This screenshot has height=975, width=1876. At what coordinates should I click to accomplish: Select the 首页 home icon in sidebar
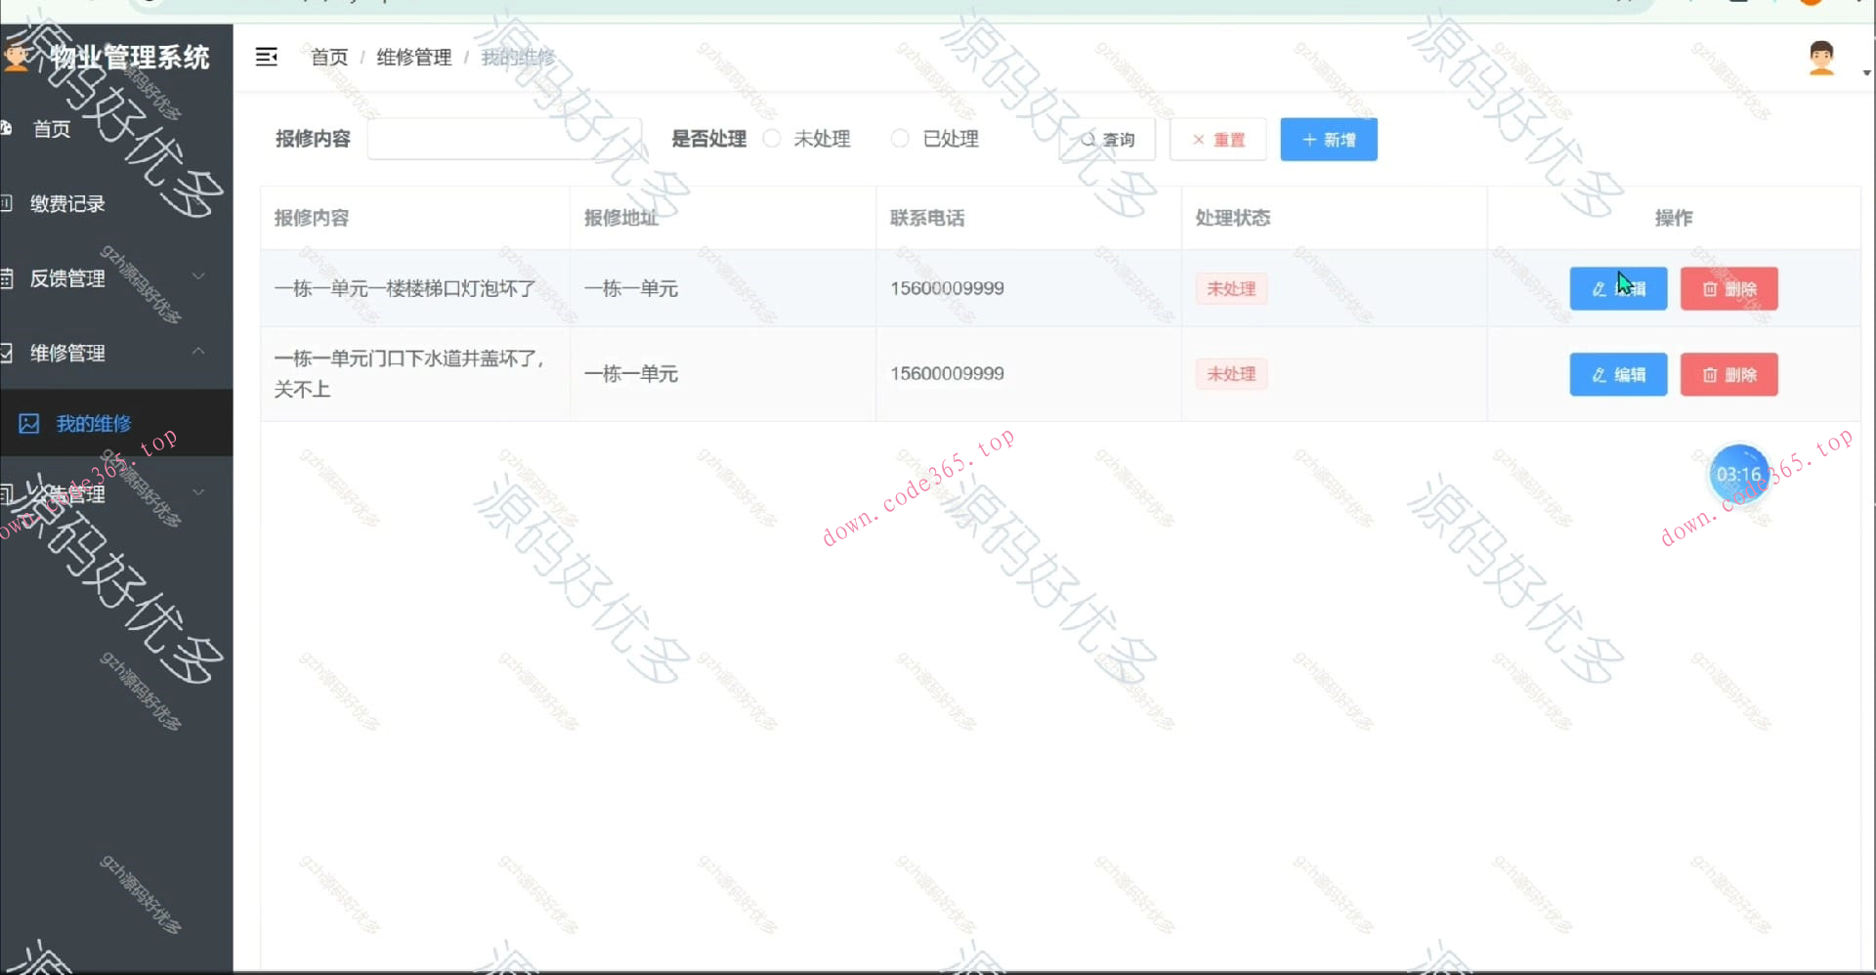[8, 128]
